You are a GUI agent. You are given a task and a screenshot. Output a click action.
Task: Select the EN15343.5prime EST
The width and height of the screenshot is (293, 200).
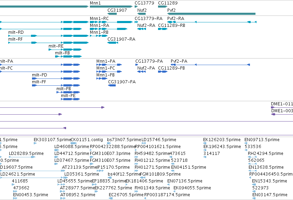[254, 185]
